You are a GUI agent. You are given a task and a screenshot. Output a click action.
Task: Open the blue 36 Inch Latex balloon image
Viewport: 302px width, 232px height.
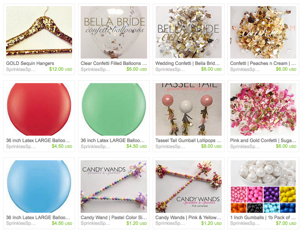(x=39, y=186)
